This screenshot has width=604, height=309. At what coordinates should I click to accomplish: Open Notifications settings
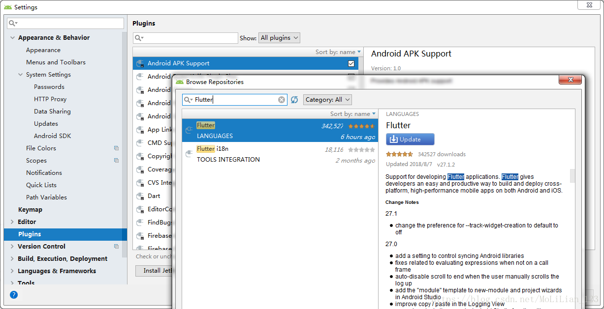point(44,173)
